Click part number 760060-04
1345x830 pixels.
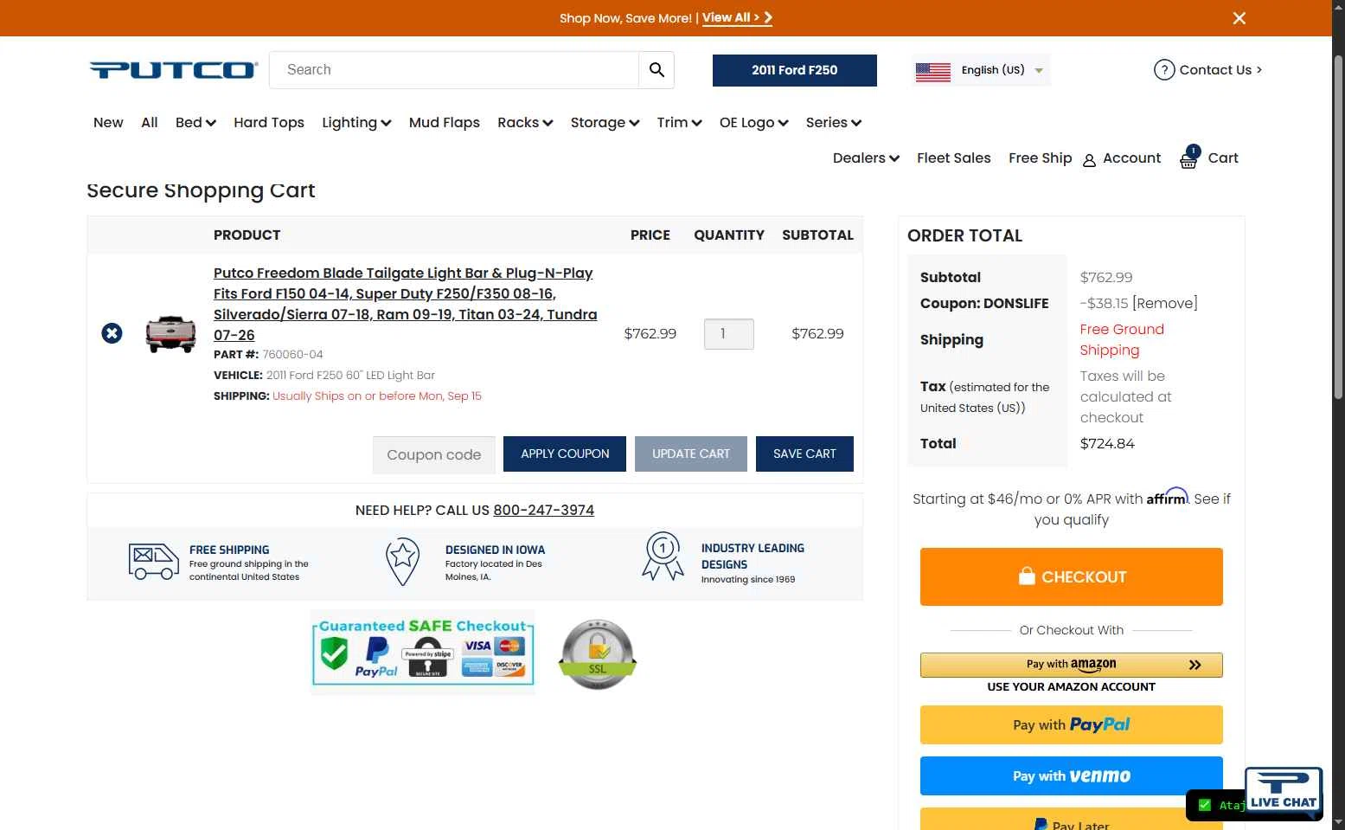tap(292, 355)
